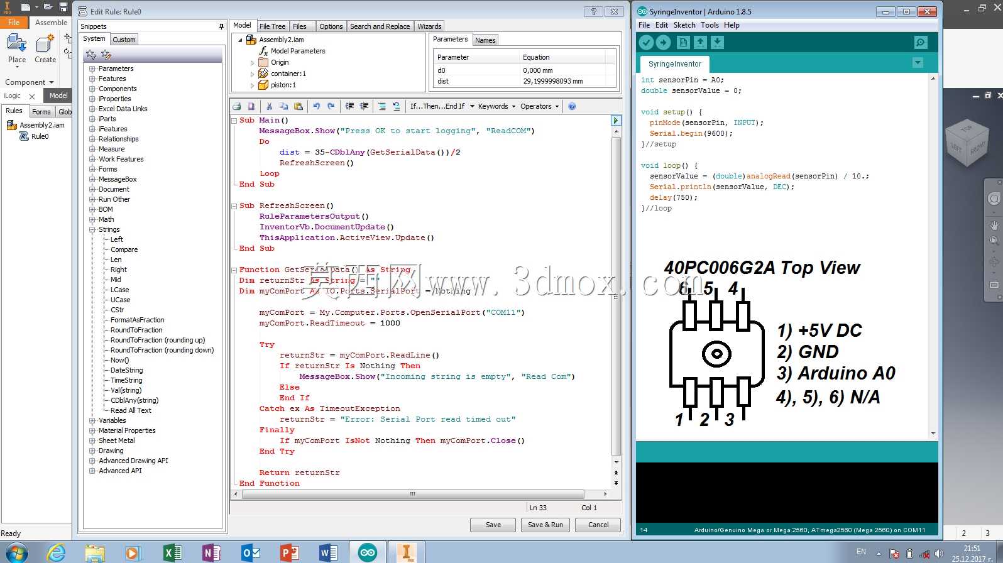
Task: Click the edit snippets star-pencil icon
Action: 106,55
